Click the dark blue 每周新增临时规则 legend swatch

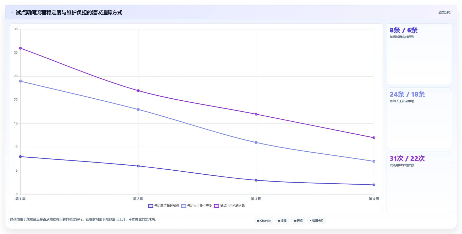point(151,206)
